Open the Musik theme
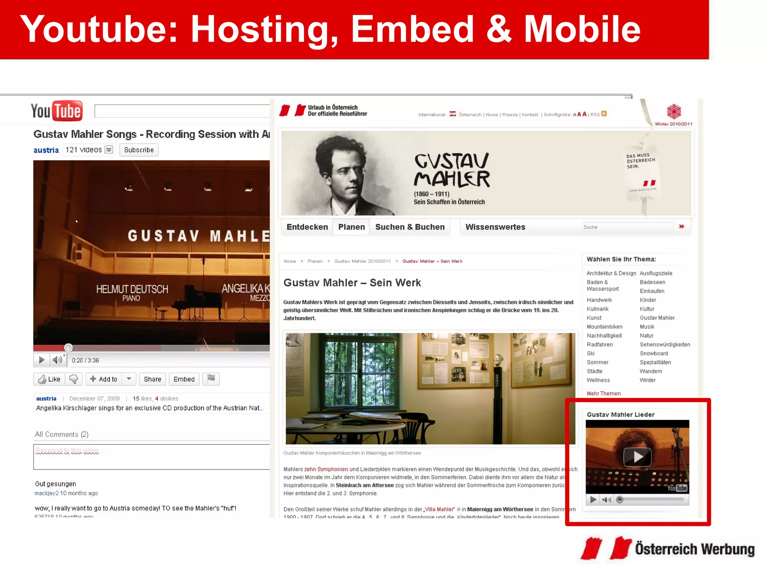 tap(647, 327)
